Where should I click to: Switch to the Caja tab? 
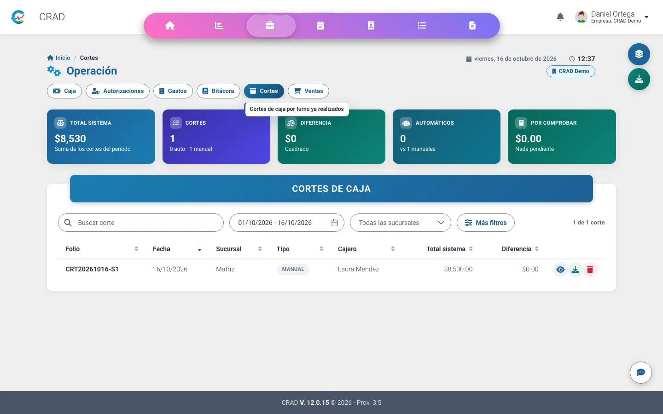click(x=64, y=91)
